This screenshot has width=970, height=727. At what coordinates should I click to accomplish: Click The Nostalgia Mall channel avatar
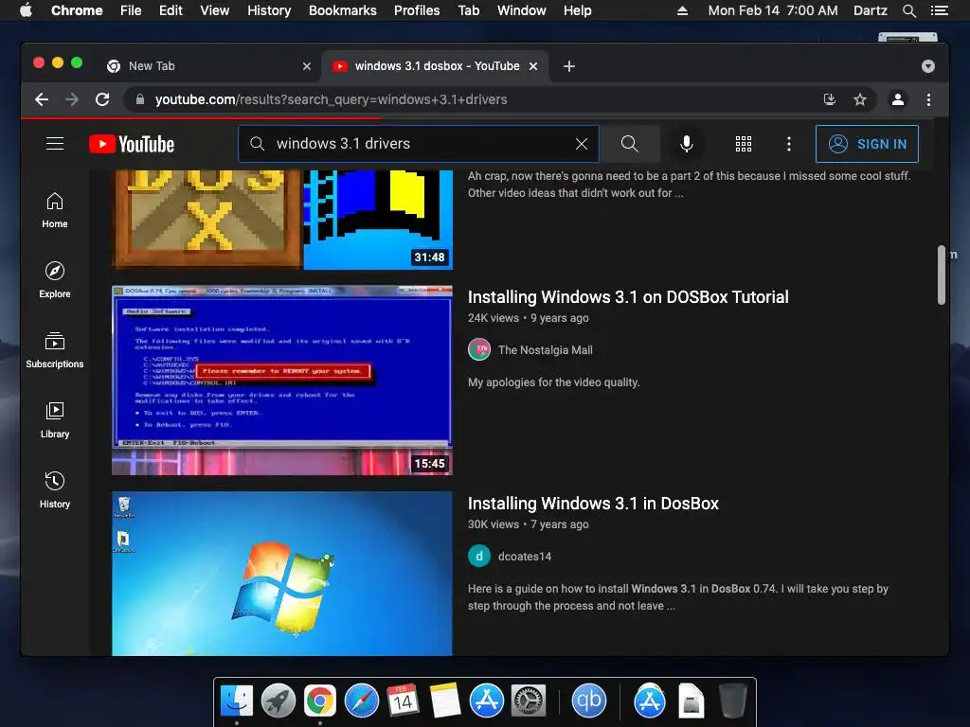click(479, 350)
